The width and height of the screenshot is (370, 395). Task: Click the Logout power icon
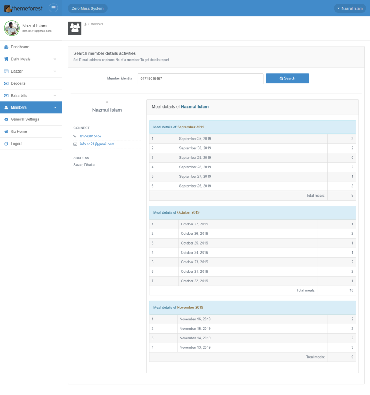tap(6, 144)
